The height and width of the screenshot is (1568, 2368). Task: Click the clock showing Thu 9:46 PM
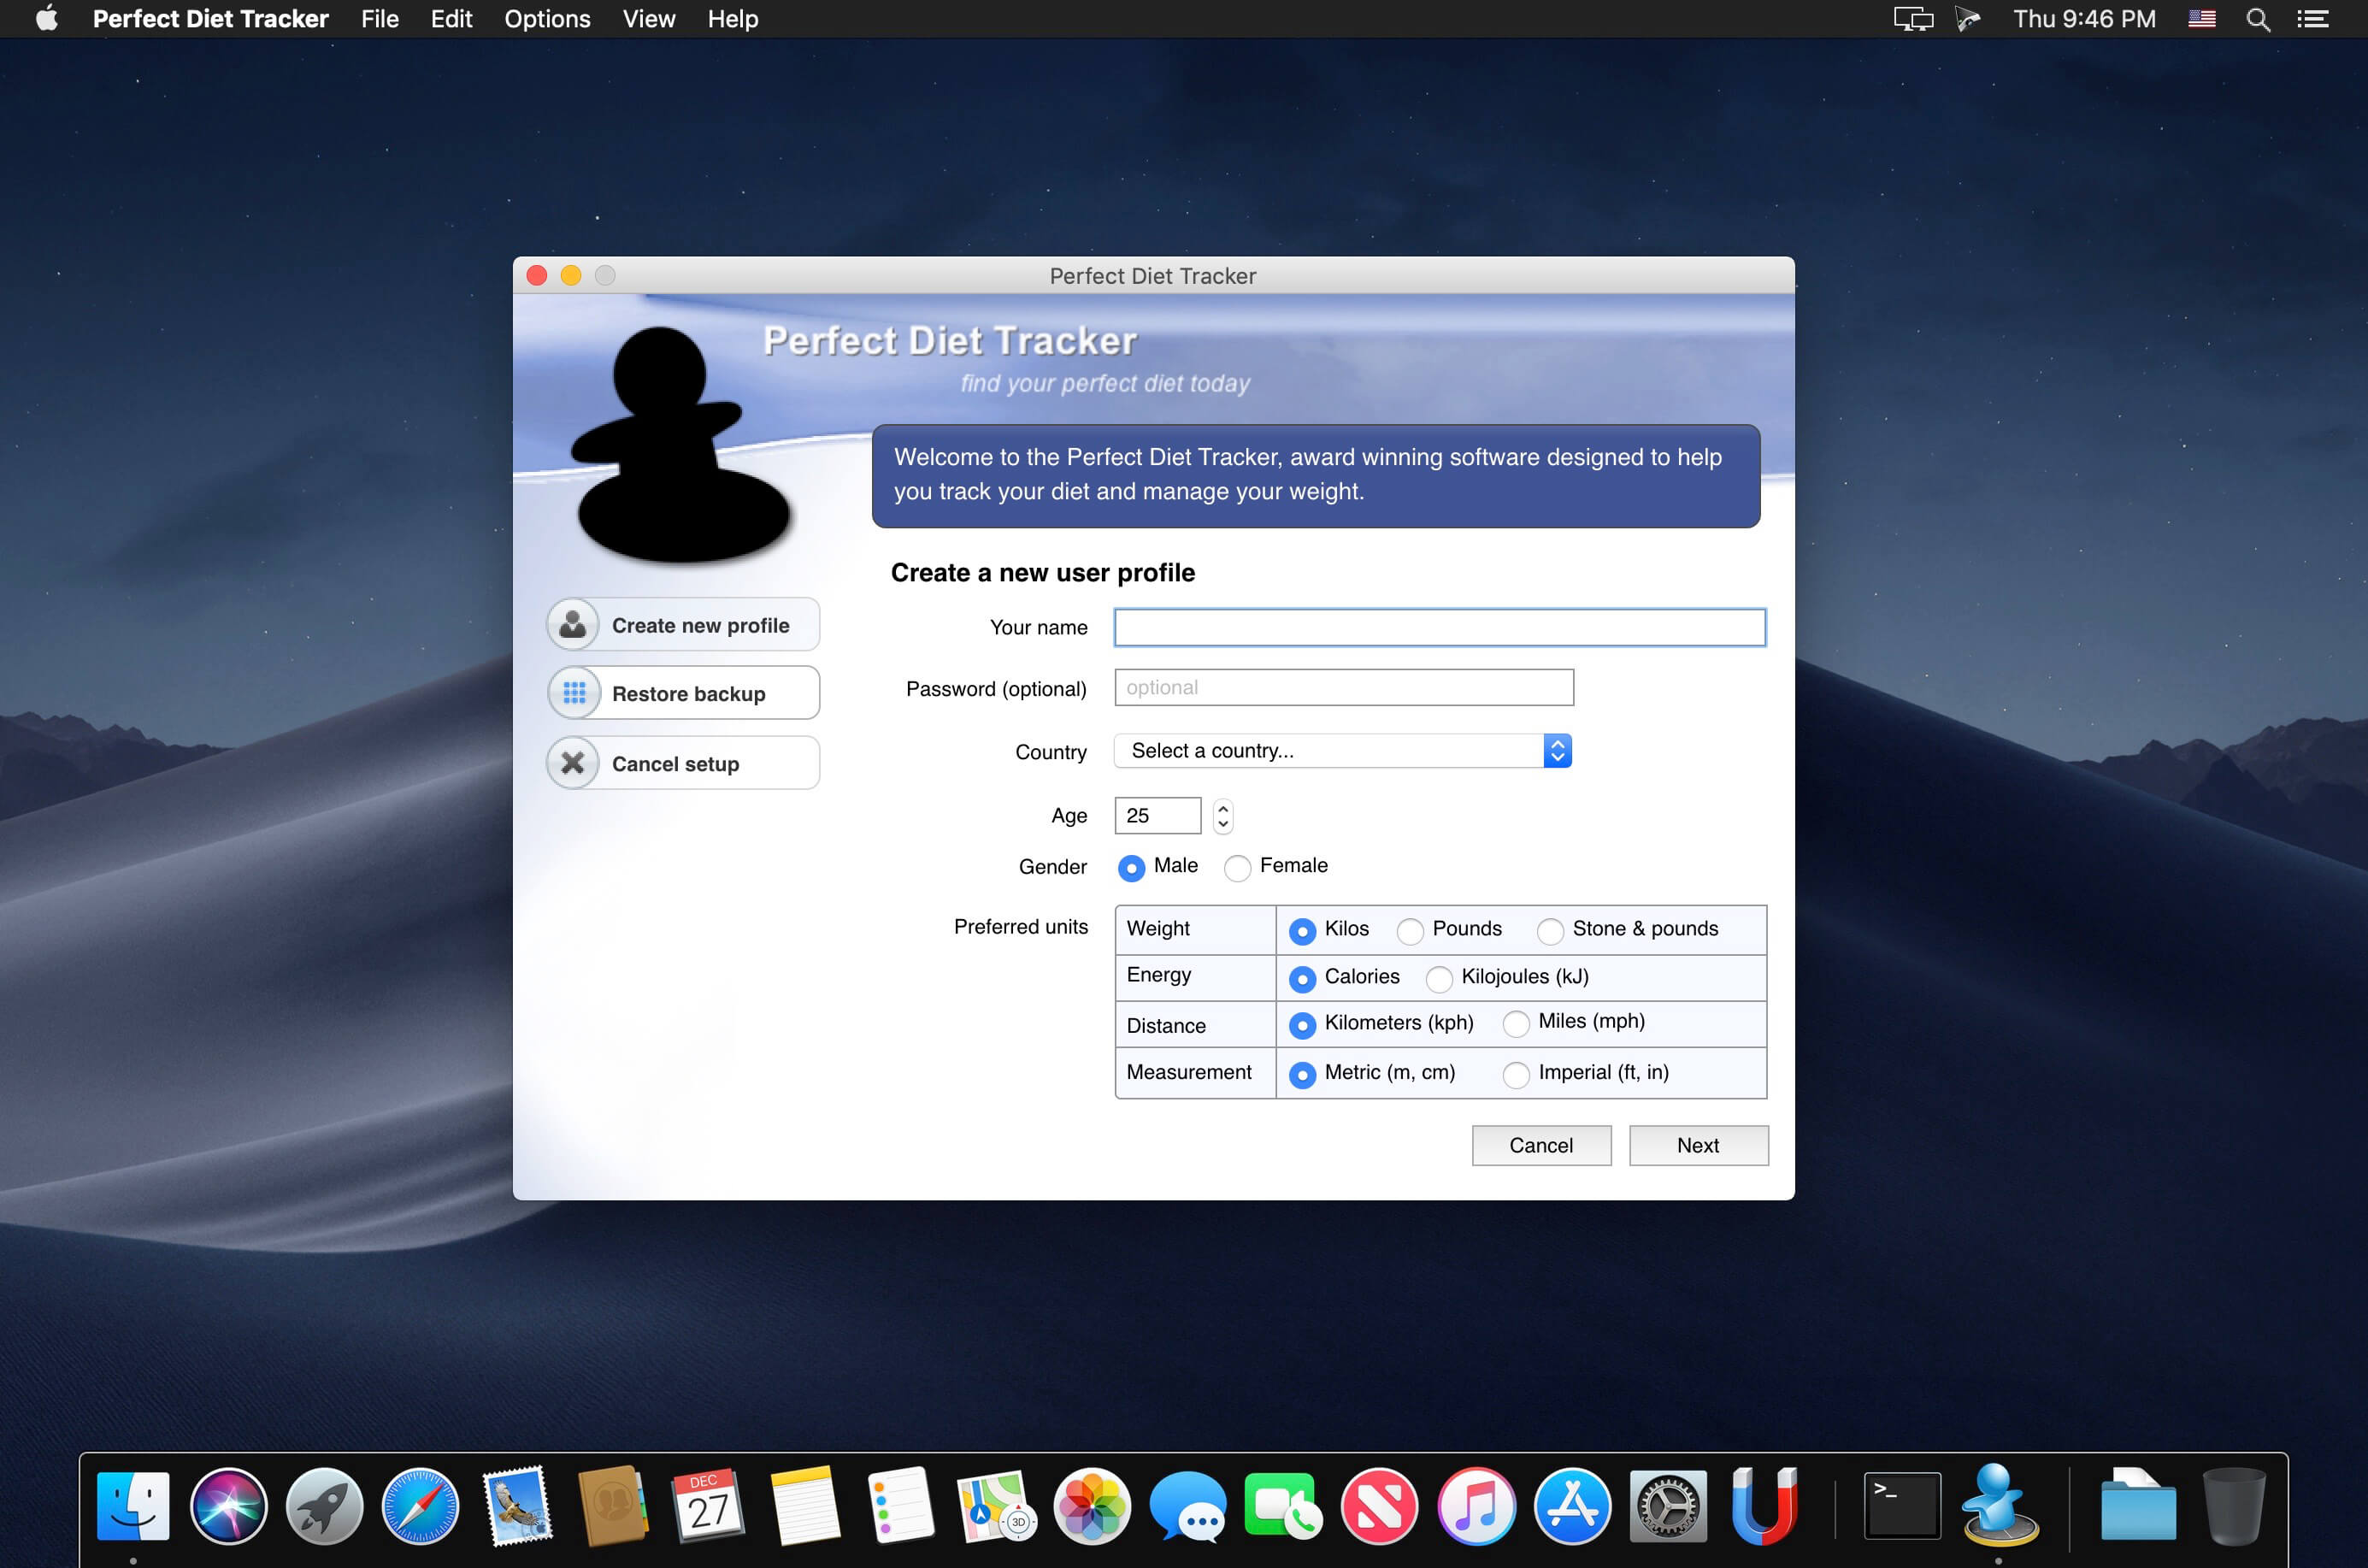[x=2084, y=19]
